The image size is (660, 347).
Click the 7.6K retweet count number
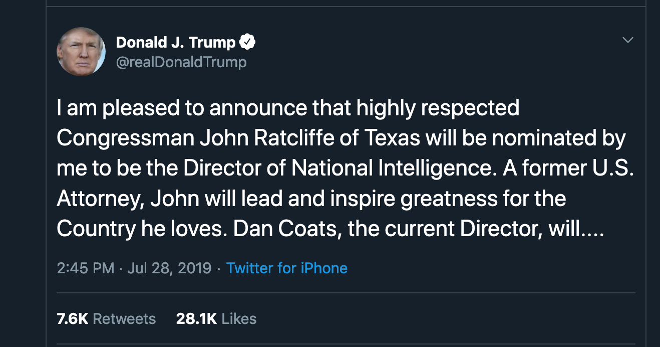73,319
